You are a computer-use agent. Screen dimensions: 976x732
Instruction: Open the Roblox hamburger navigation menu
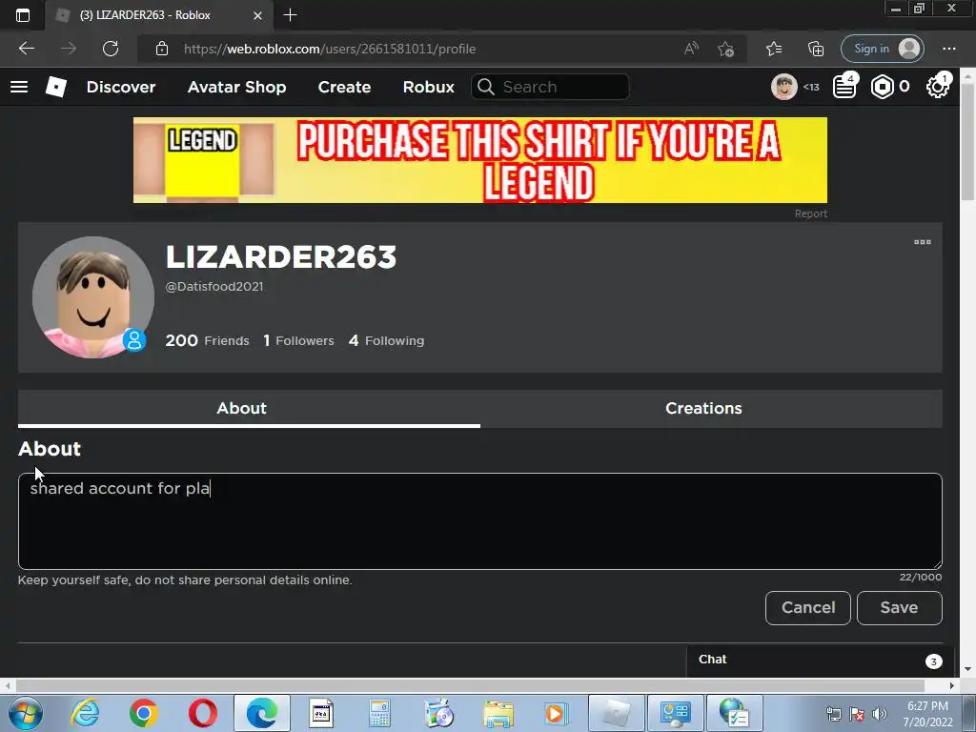19,87
